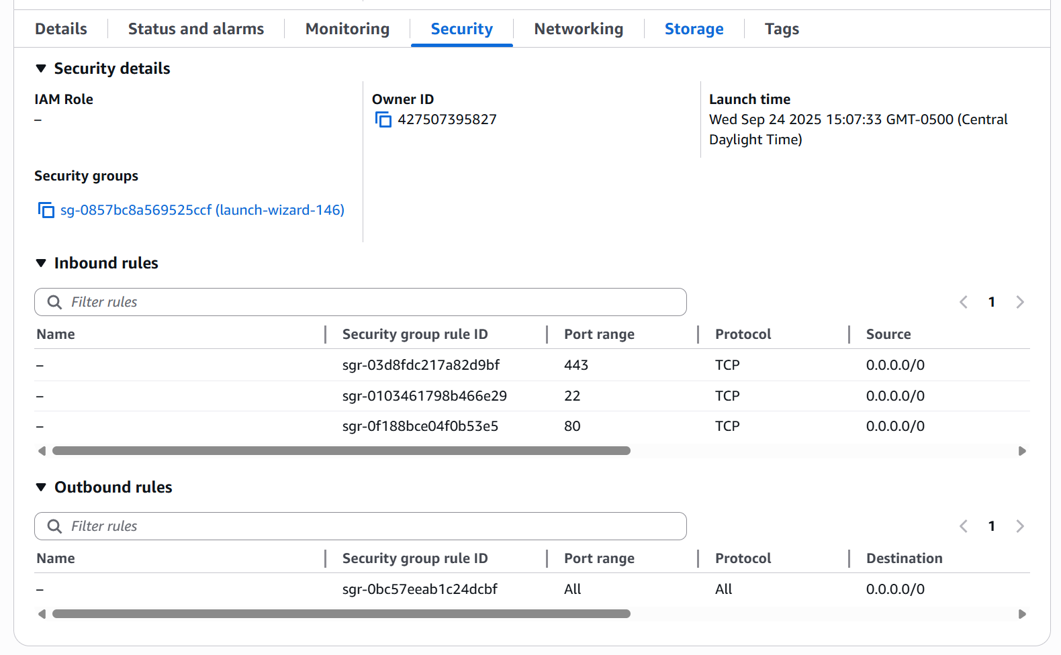Collapse the Inbound rules section
The image size is (1061, 655).
[41, 263]
